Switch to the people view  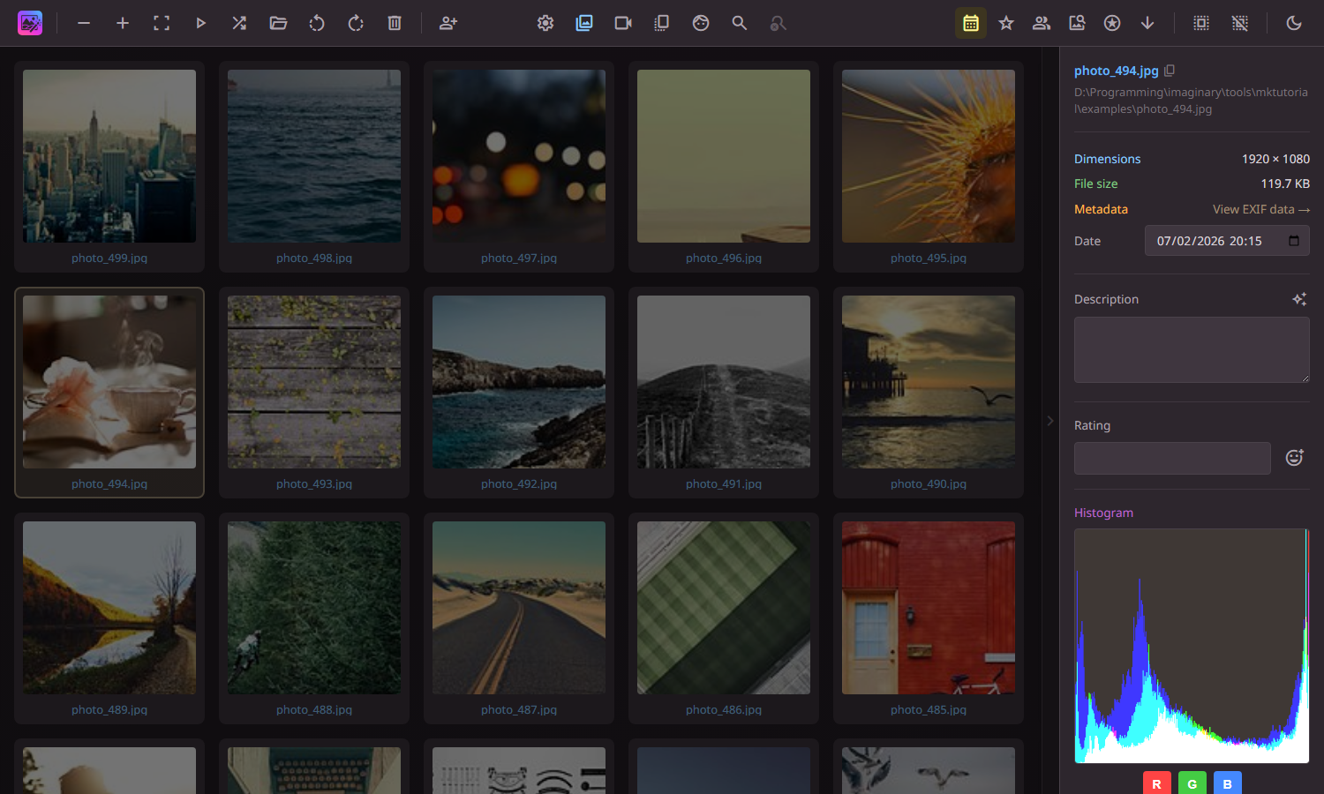click(1042, 23)
